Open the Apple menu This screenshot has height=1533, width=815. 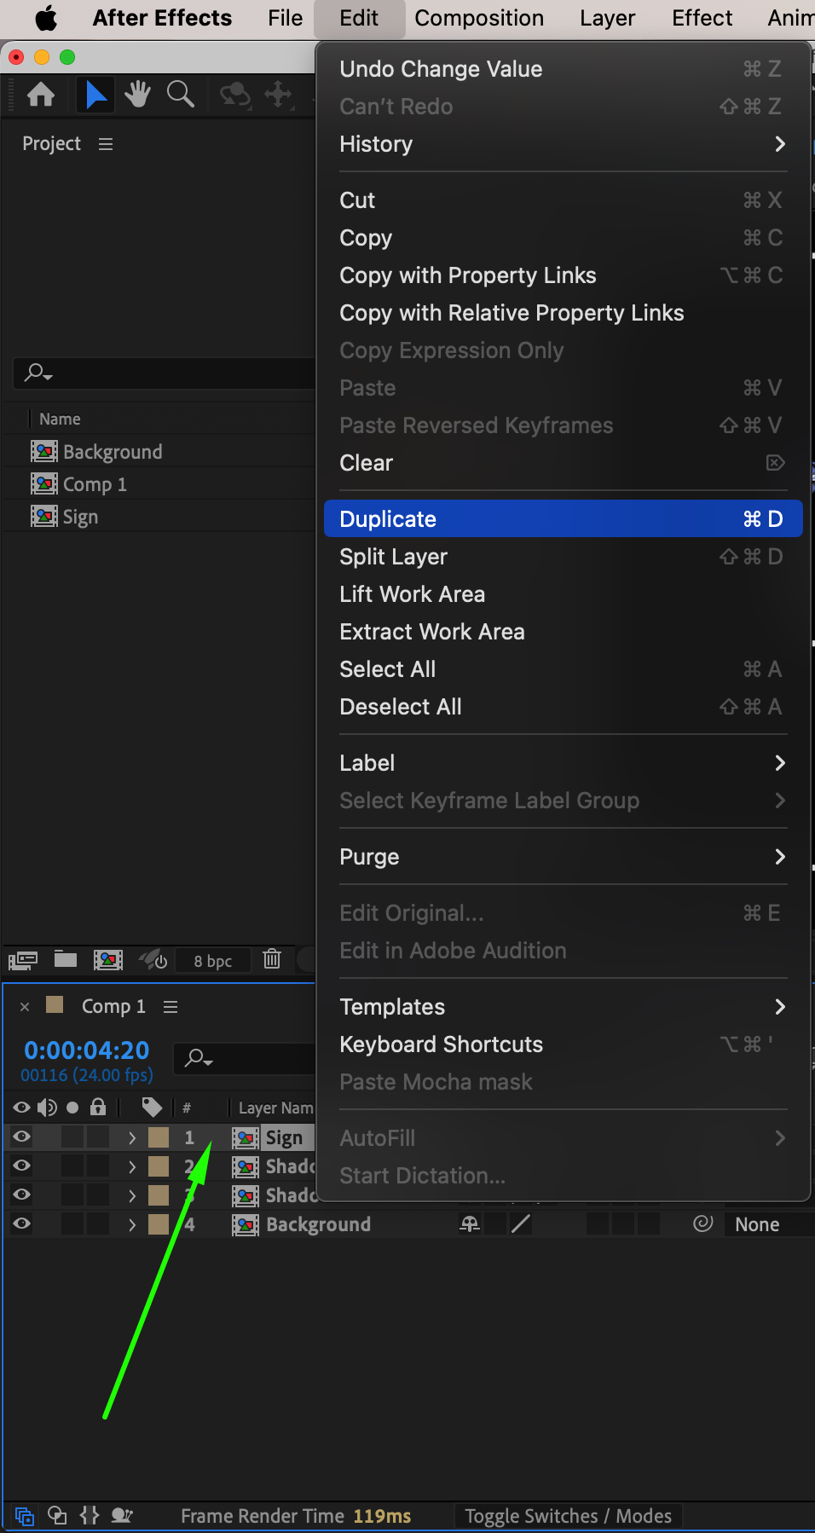click(46, 18)
